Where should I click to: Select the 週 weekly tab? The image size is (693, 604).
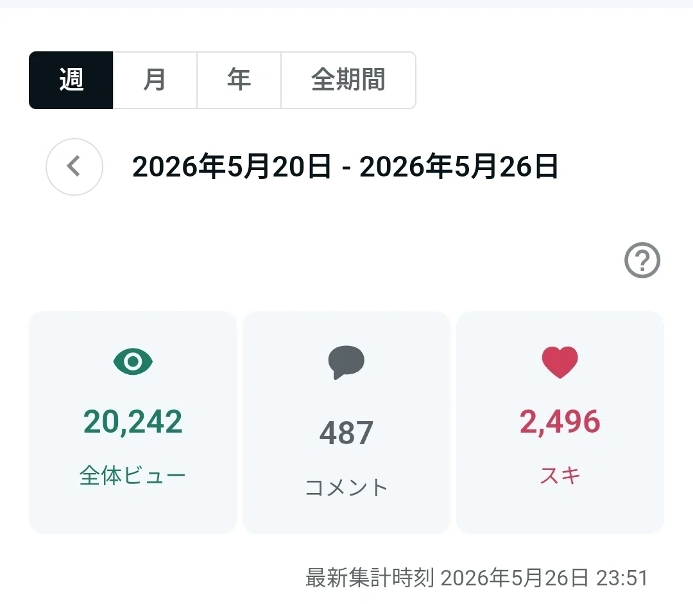click(71, 80)
